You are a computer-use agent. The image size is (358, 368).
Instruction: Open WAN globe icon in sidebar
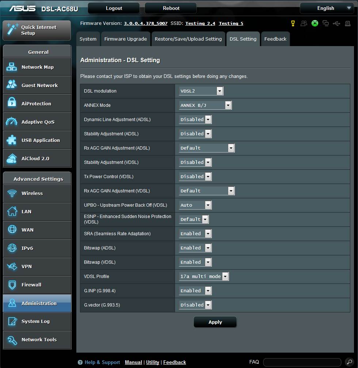coord(12,229)
